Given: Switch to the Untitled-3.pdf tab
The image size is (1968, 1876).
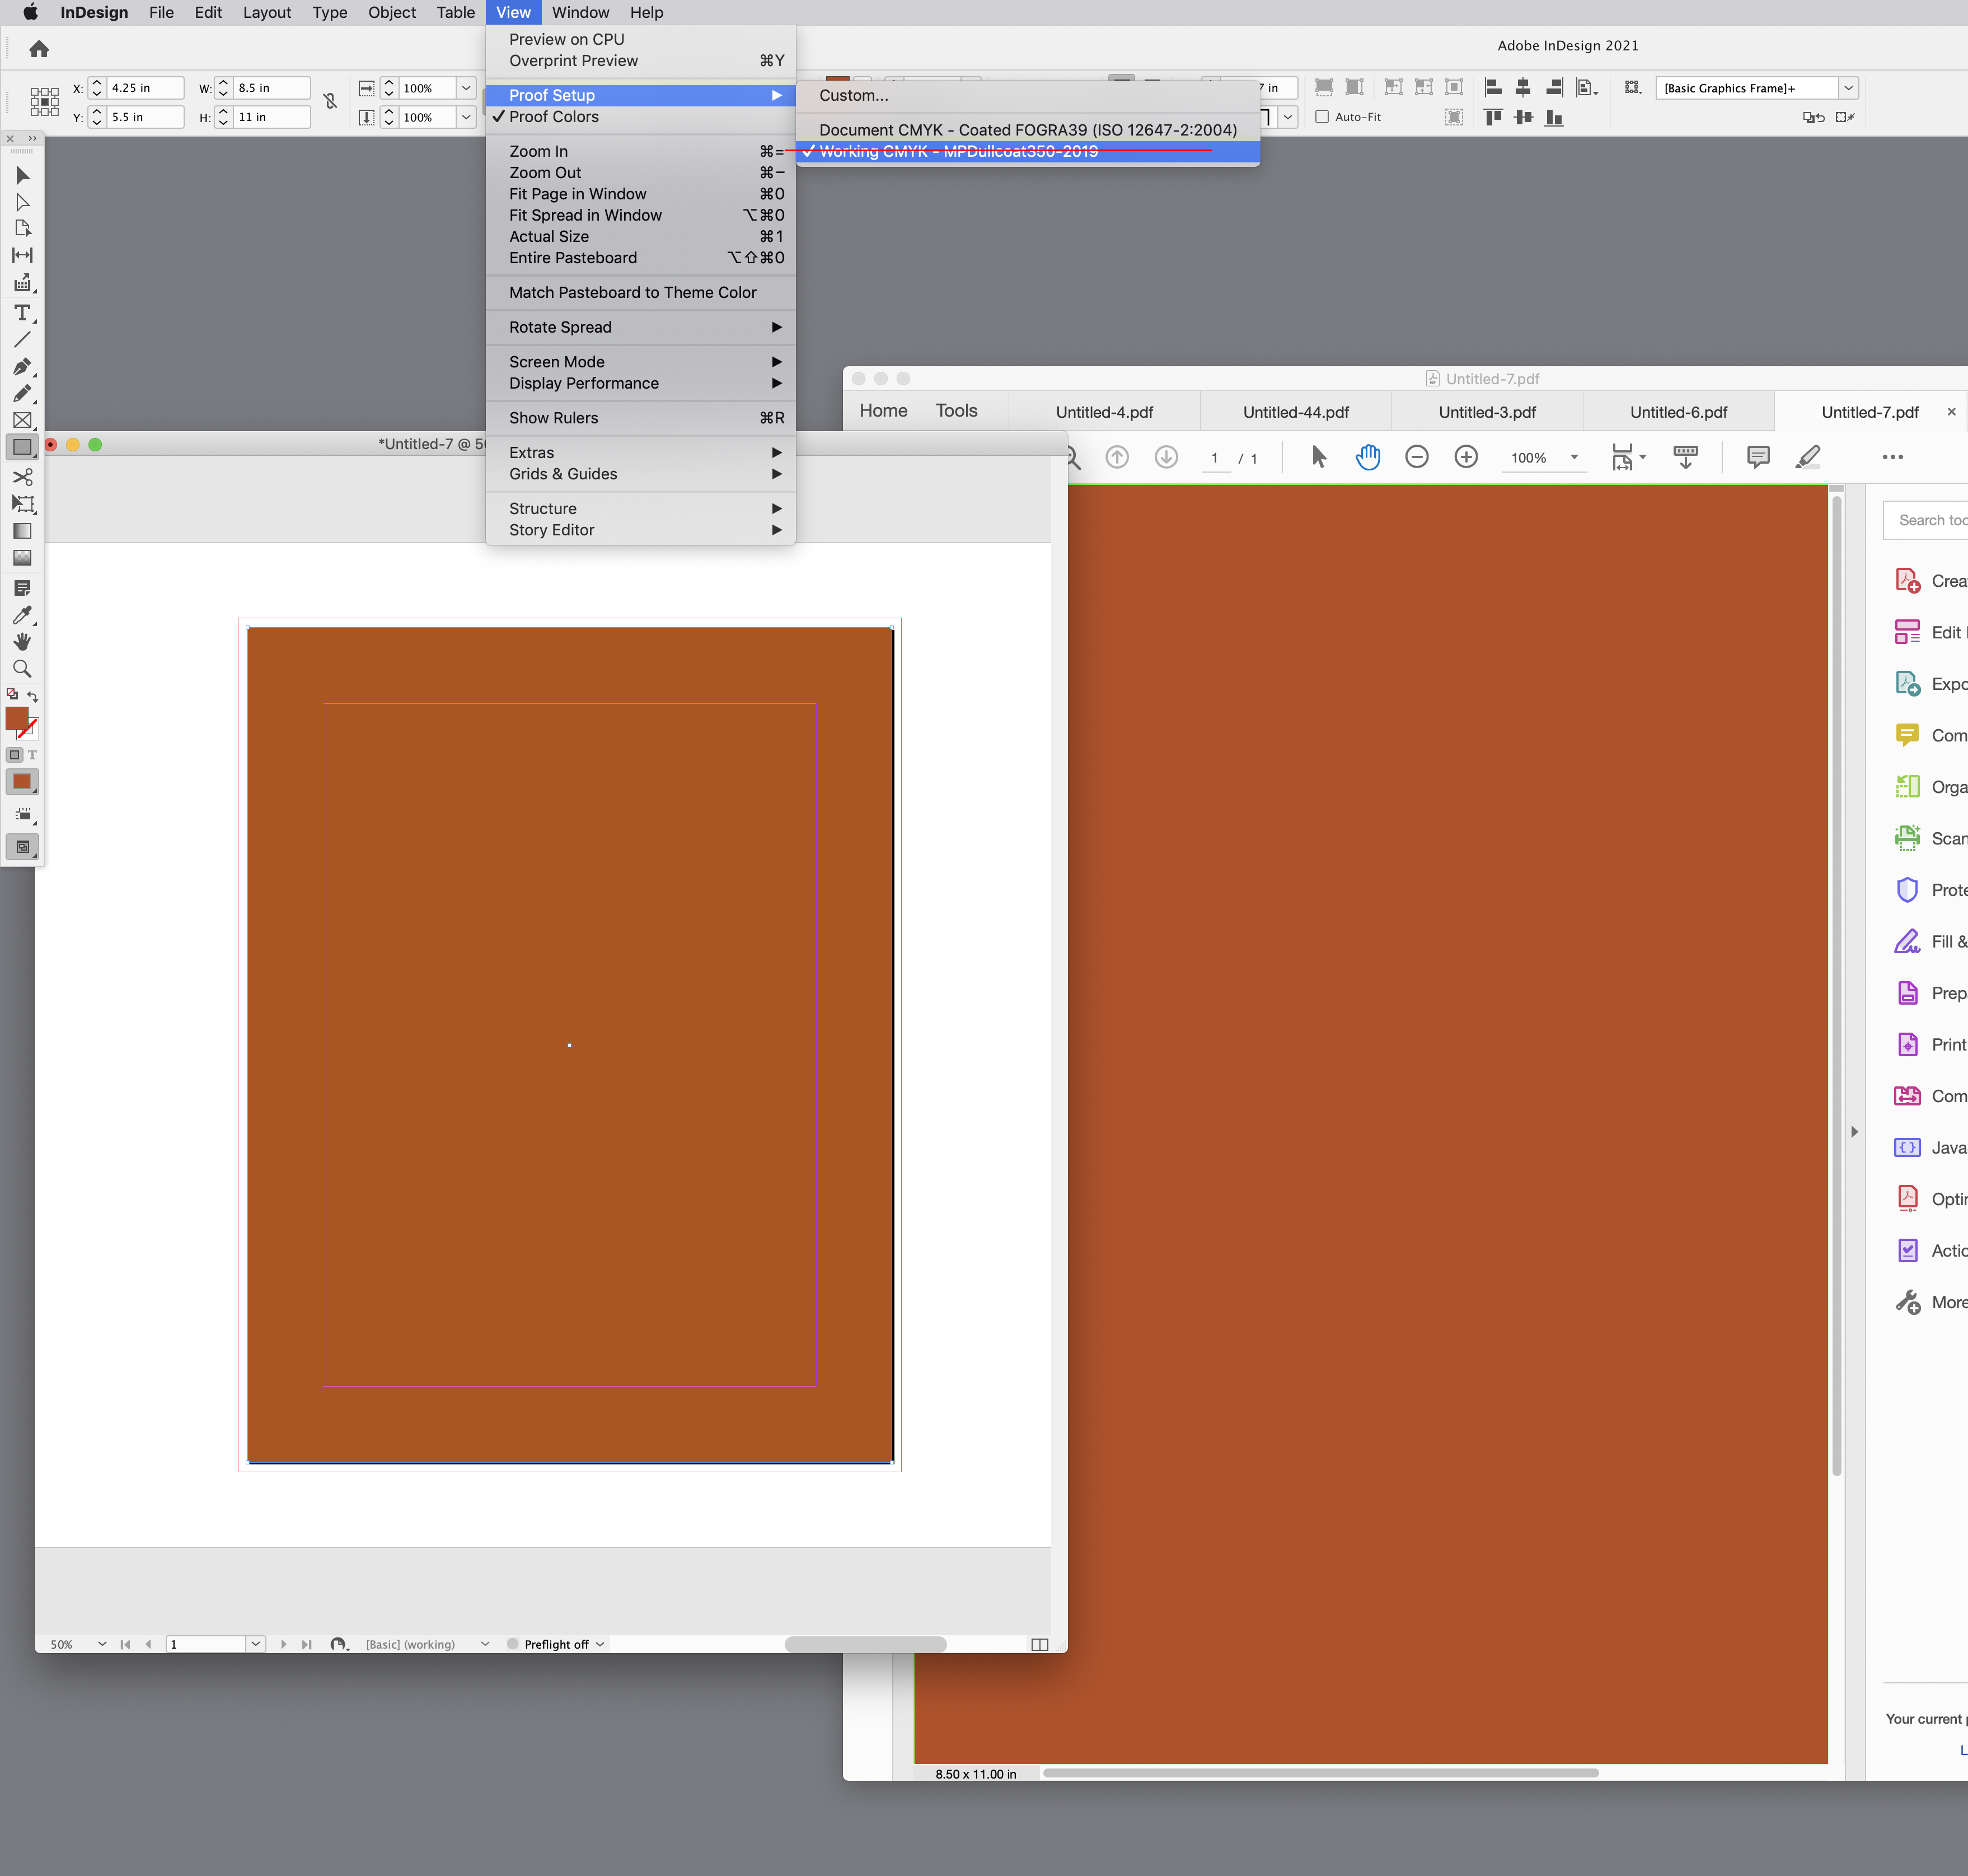Looking at the screenshot, I should [1487, 411].
